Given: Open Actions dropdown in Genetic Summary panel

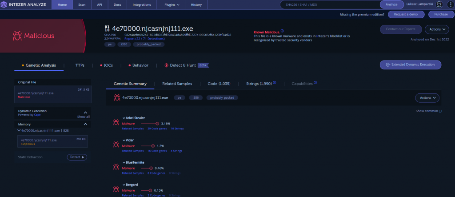Looking at the screenshot, I should [x=427, y=97].
